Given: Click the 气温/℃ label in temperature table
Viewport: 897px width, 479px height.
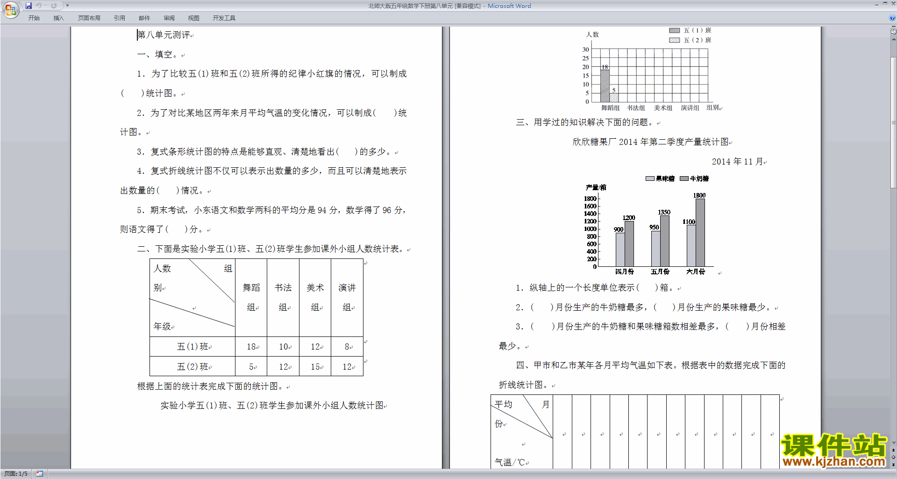Looking at the screenshot, I should click(x=510, y=462).
